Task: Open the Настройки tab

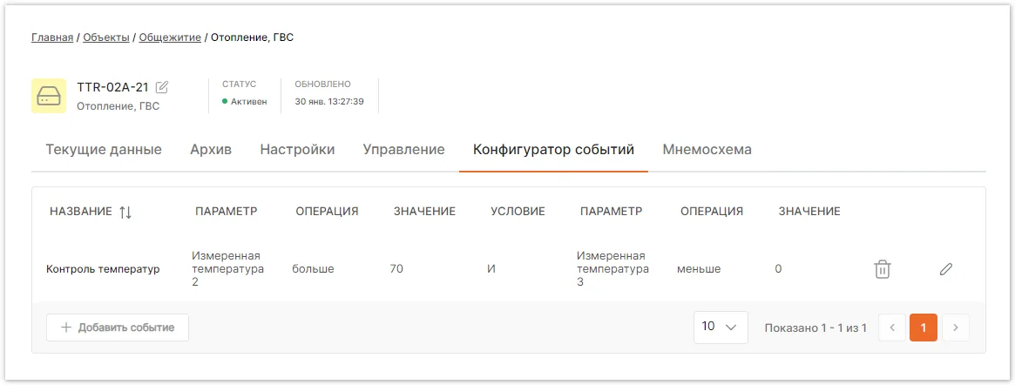Action: pyautogui.click(x=297, y=150)
